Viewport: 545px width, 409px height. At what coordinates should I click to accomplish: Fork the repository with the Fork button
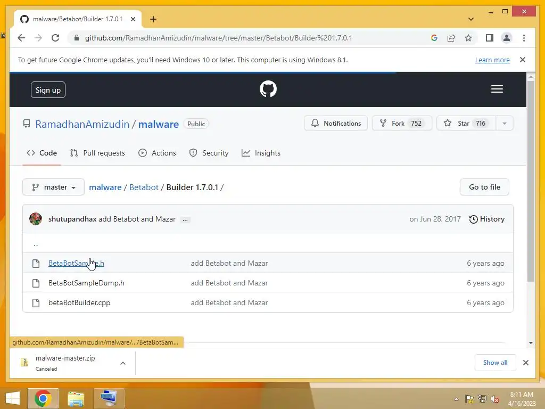(402, 123)
